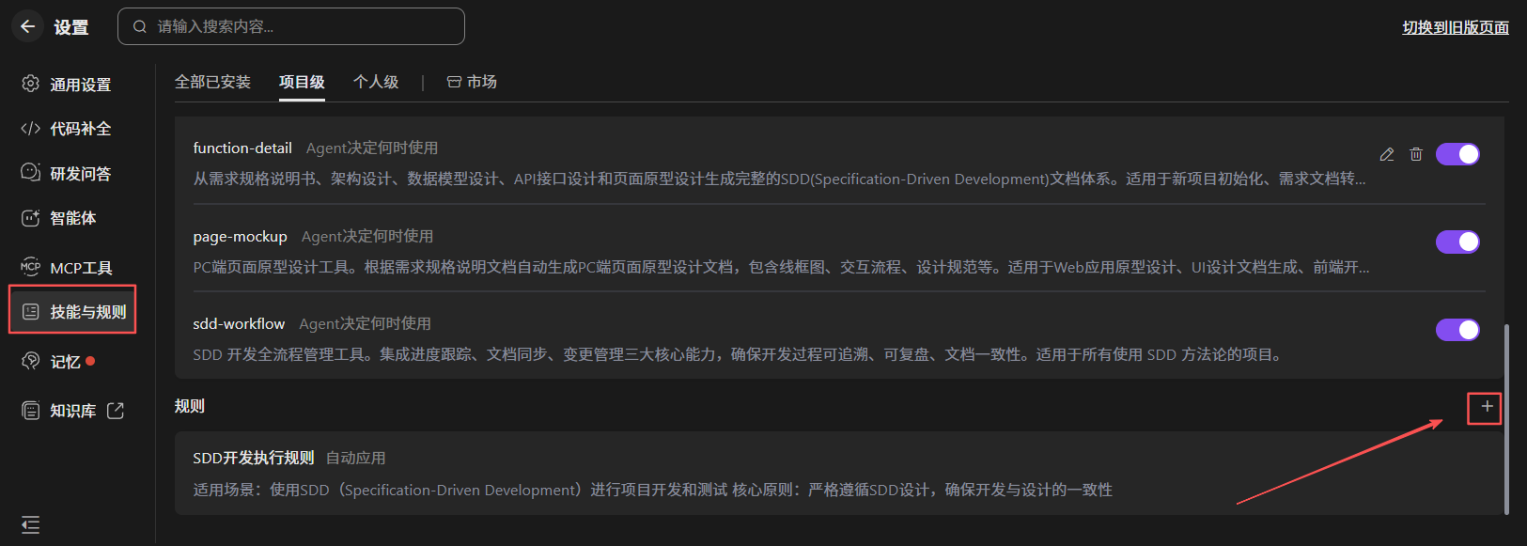Click the store icon beside 市场
The width and height of the screenshot is (1527, 546).
[x=454, y=83]
